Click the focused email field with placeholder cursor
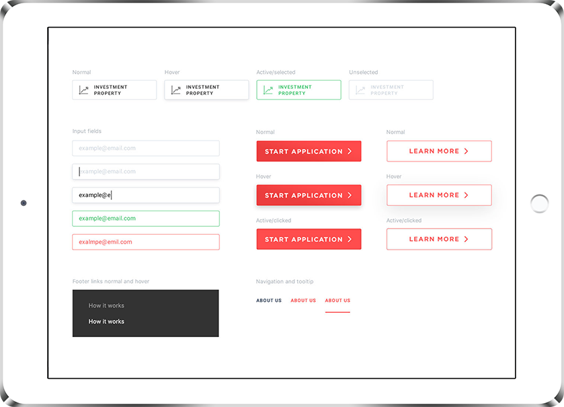The image size is (564, 407). click(x=146, y=172)
